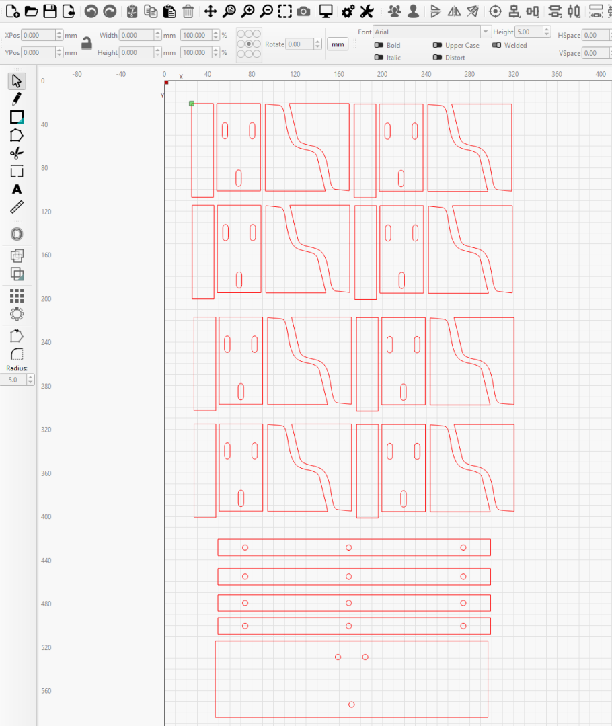Click the mm units button
The height and width of the screenshot is (726, 612).
[338, 44]
